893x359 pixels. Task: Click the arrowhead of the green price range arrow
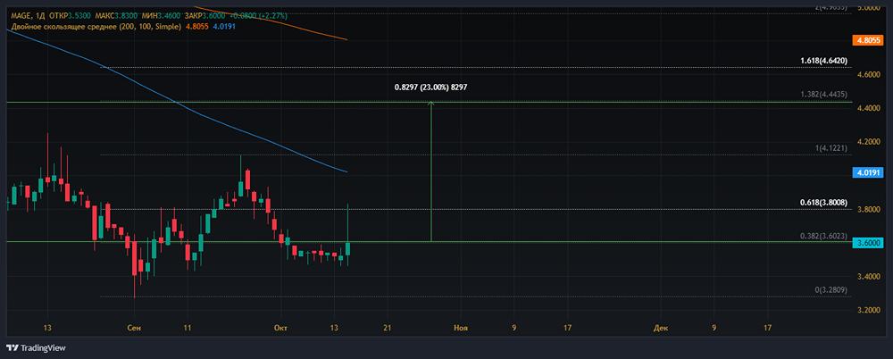coord(431,104)
